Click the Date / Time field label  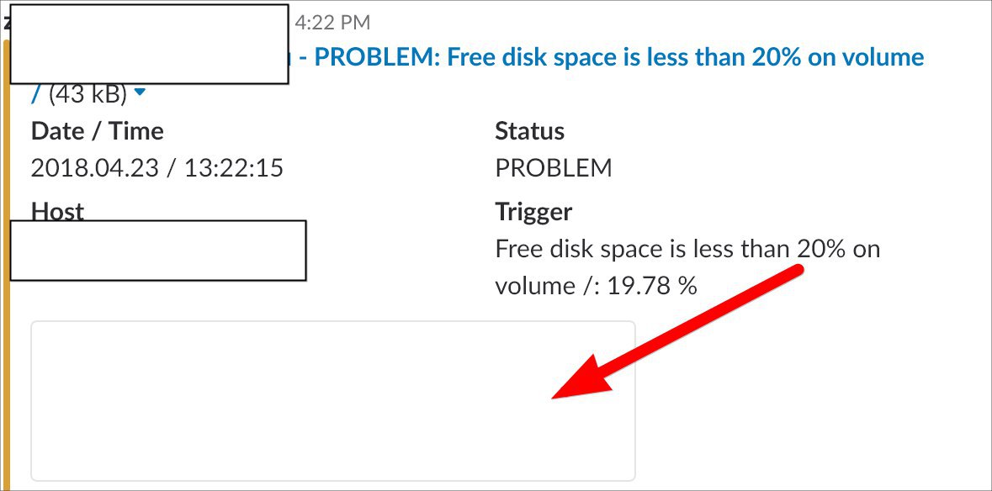point(98,131)
